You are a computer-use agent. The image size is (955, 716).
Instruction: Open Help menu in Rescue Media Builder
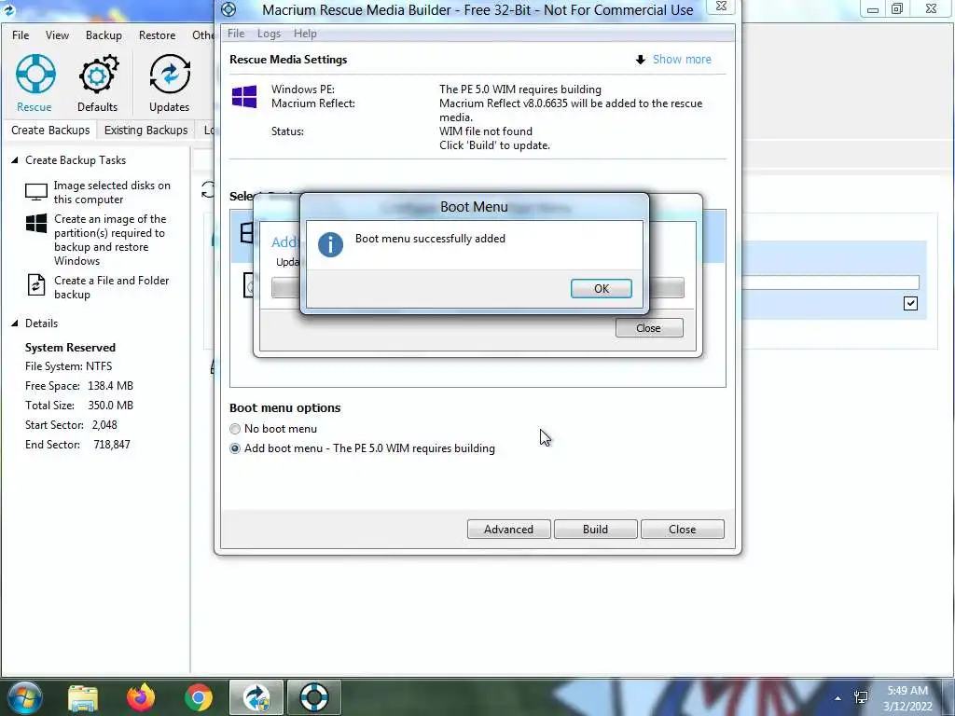(305, 34)
